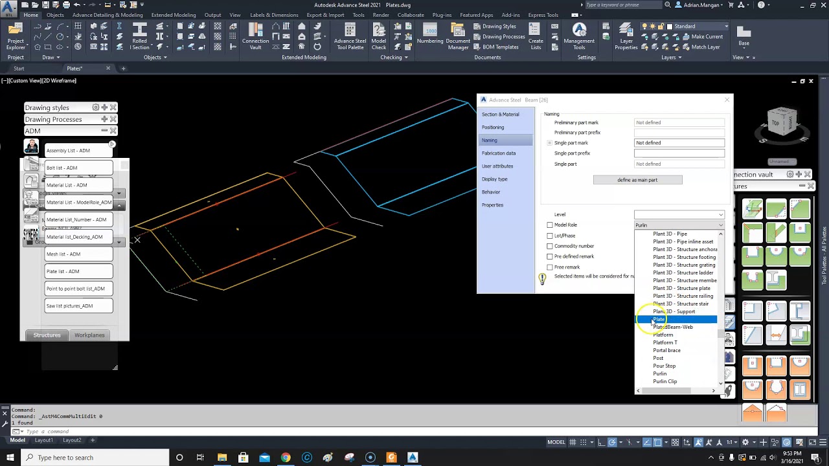Screen dimensions: 829x466
Task: Open Management Tools
Action: tap(579, 36)
